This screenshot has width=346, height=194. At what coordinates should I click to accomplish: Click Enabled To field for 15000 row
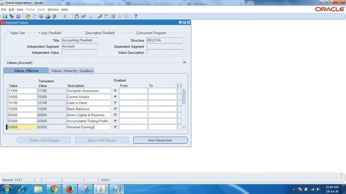click(162, 97)
